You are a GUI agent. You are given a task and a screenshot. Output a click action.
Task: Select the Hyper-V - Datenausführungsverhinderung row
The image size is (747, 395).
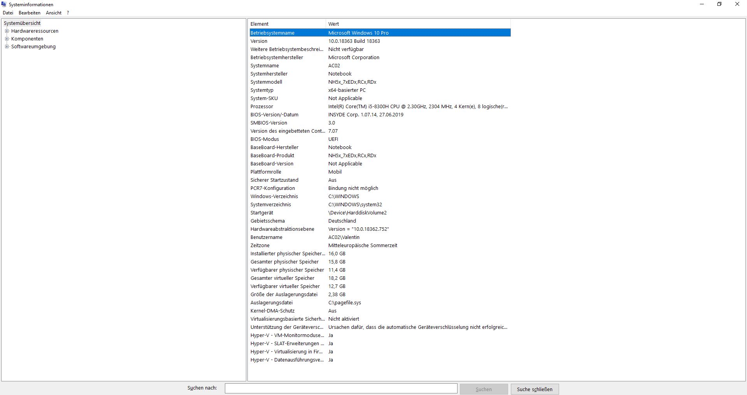[380, 360]
